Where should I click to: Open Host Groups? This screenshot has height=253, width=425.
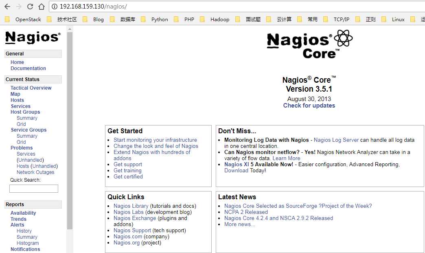click(25, 112)
